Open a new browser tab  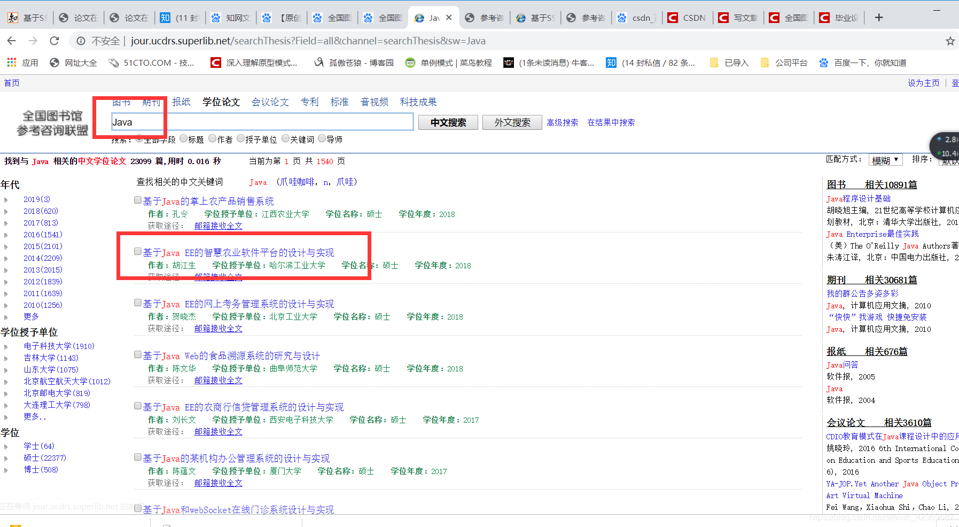pos(879,18)
